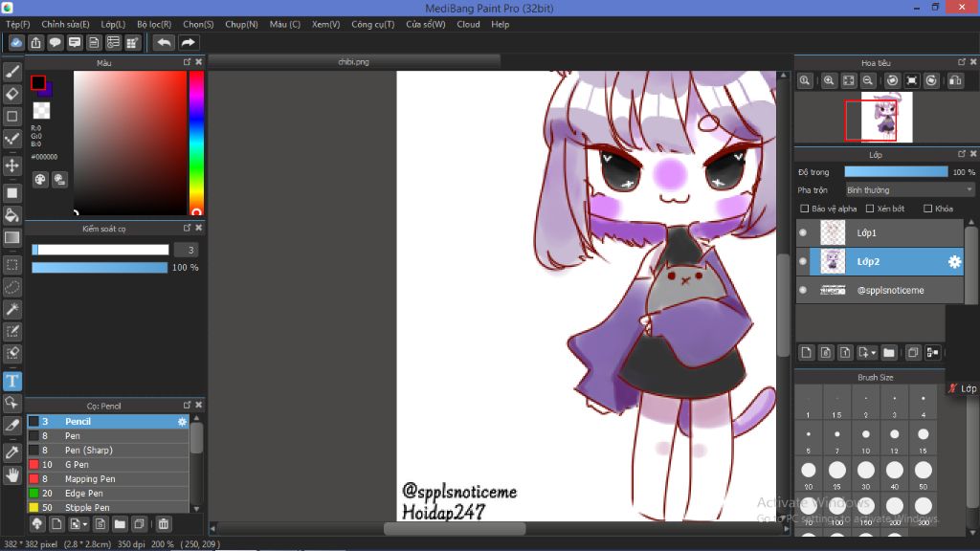This screenshot has width=980, height=551.
Task: Select the Gradient tool
Action: coord(11,238)
